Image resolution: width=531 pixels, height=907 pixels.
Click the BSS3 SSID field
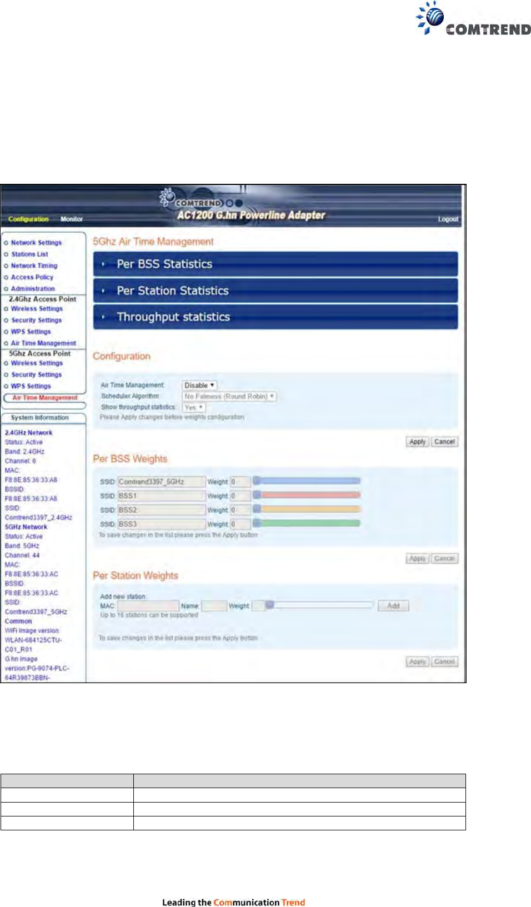[x=161, y=524]
